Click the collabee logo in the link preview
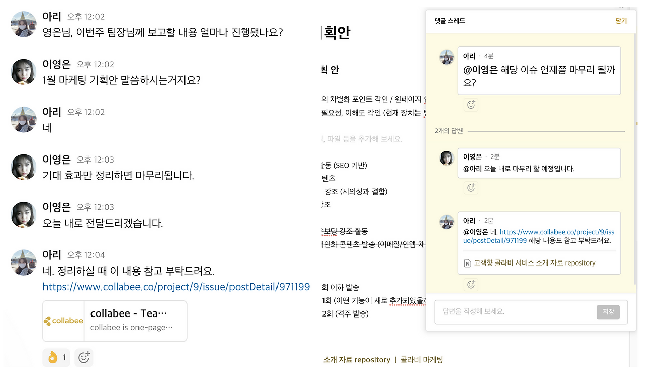 pos(63,321)
